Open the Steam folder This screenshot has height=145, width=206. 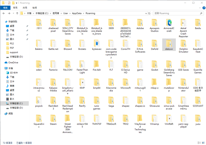coord(53,120)
